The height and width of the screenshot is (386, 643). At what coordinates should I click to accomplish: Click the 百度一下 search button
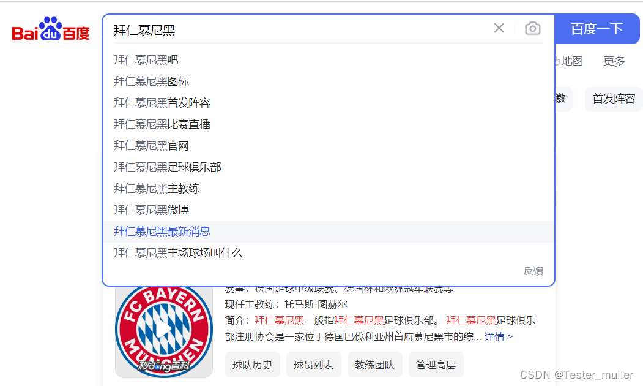(x=597, y=29)
